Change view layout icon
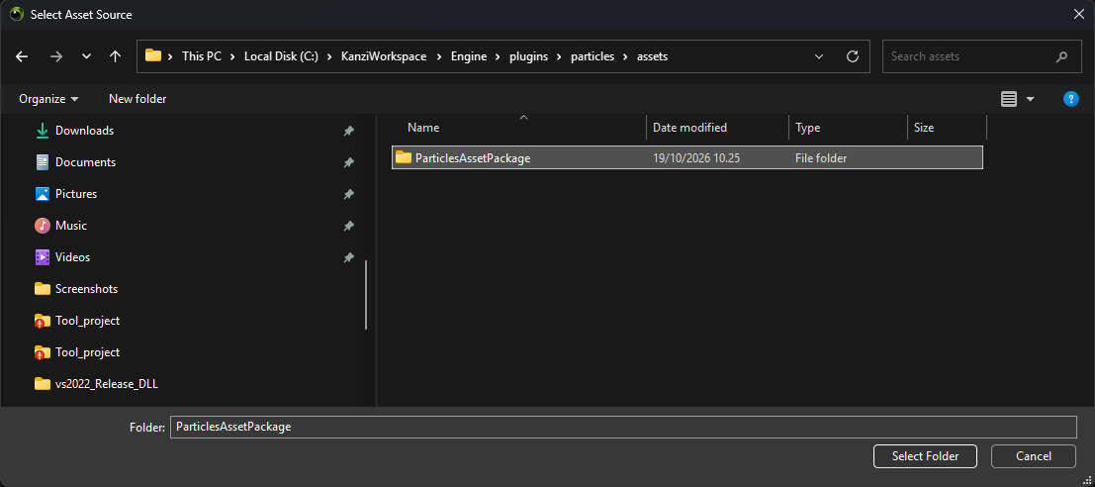 pyautogui.click(x=1008, y=99)
